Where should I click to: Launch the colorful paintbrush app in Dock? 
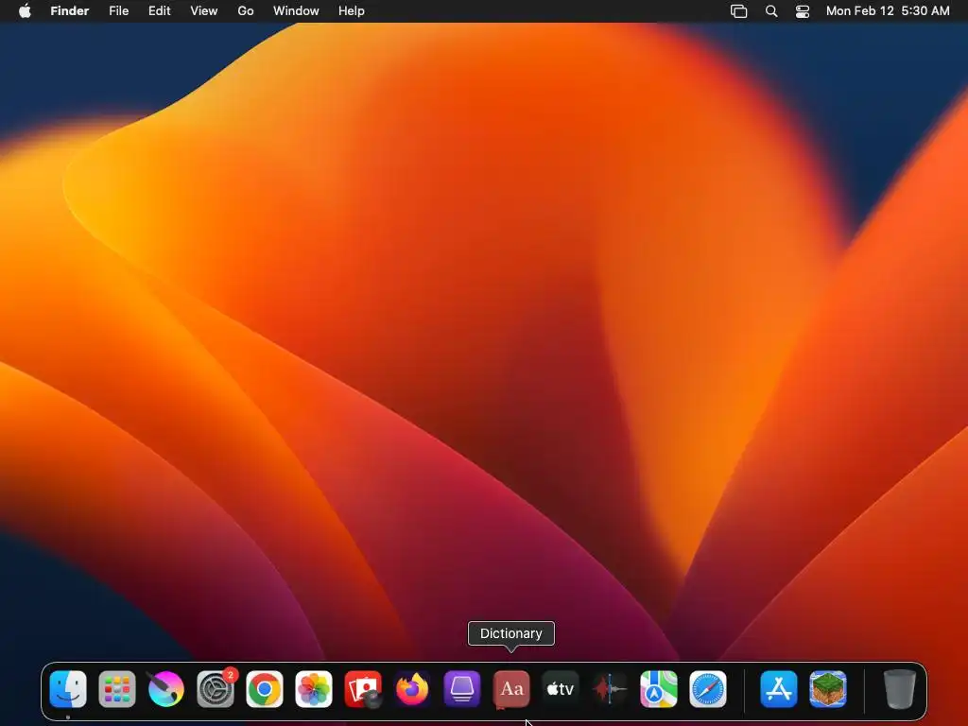166,689
